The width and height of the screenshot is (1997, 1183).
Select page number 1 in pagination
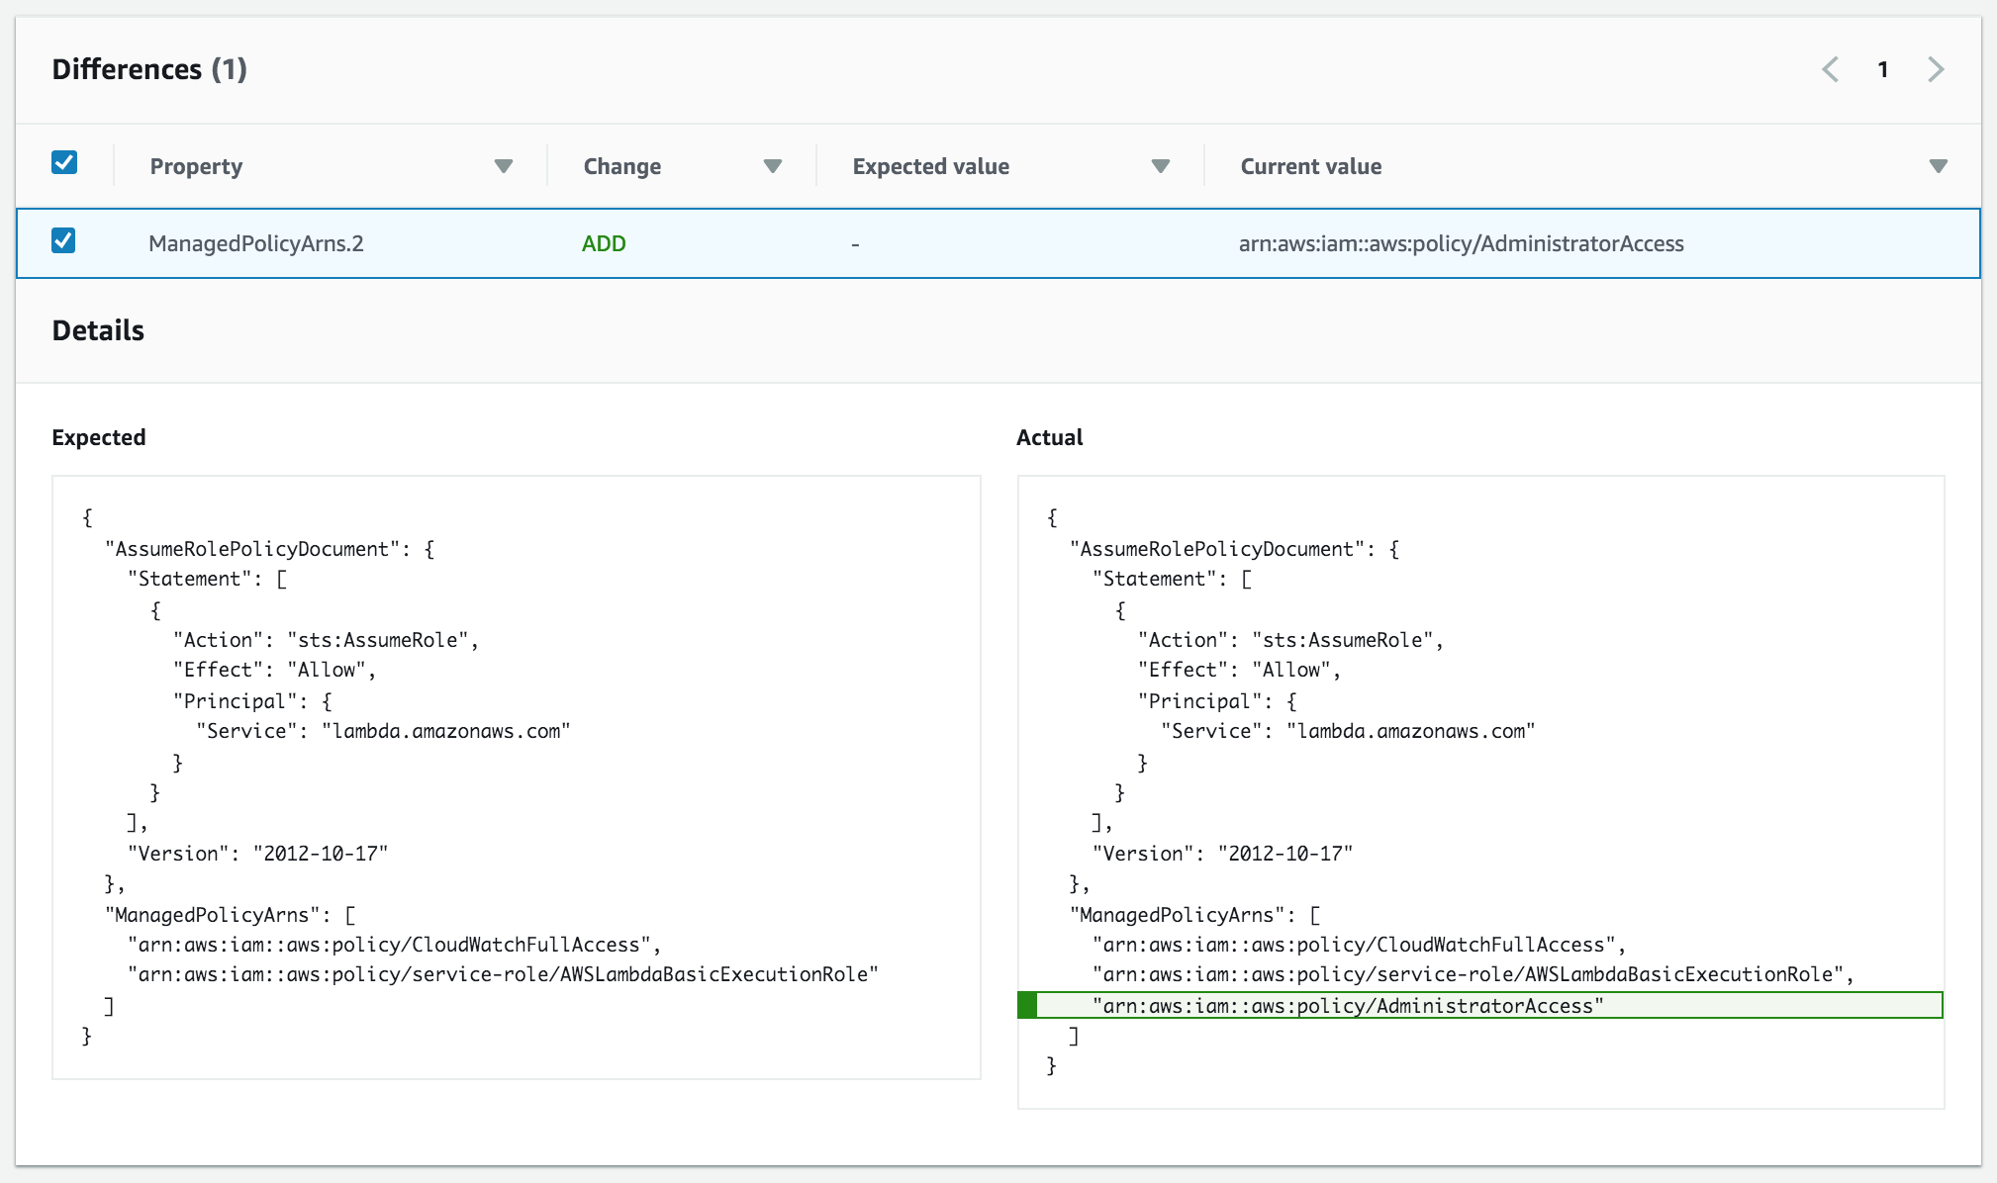(x=1883, y=69)
